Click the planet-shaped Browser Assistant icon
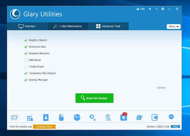Image resolution: width=190 pixels, height=136 pixels. click(139, 117)
